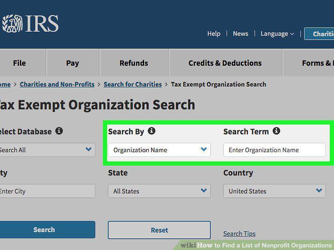Screen dimensions: 334x250
Task: Open the Search By info icon
Action: click(151, 131)
